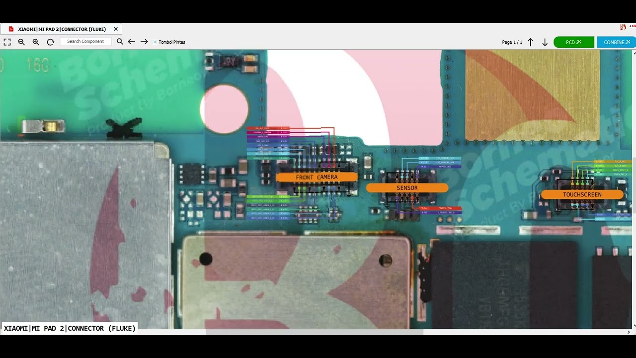Image resolution: width=636 pixels, height=358 pixels.
Task: Click the Page 1 / 1 indicator
Action: click(512, 42)
